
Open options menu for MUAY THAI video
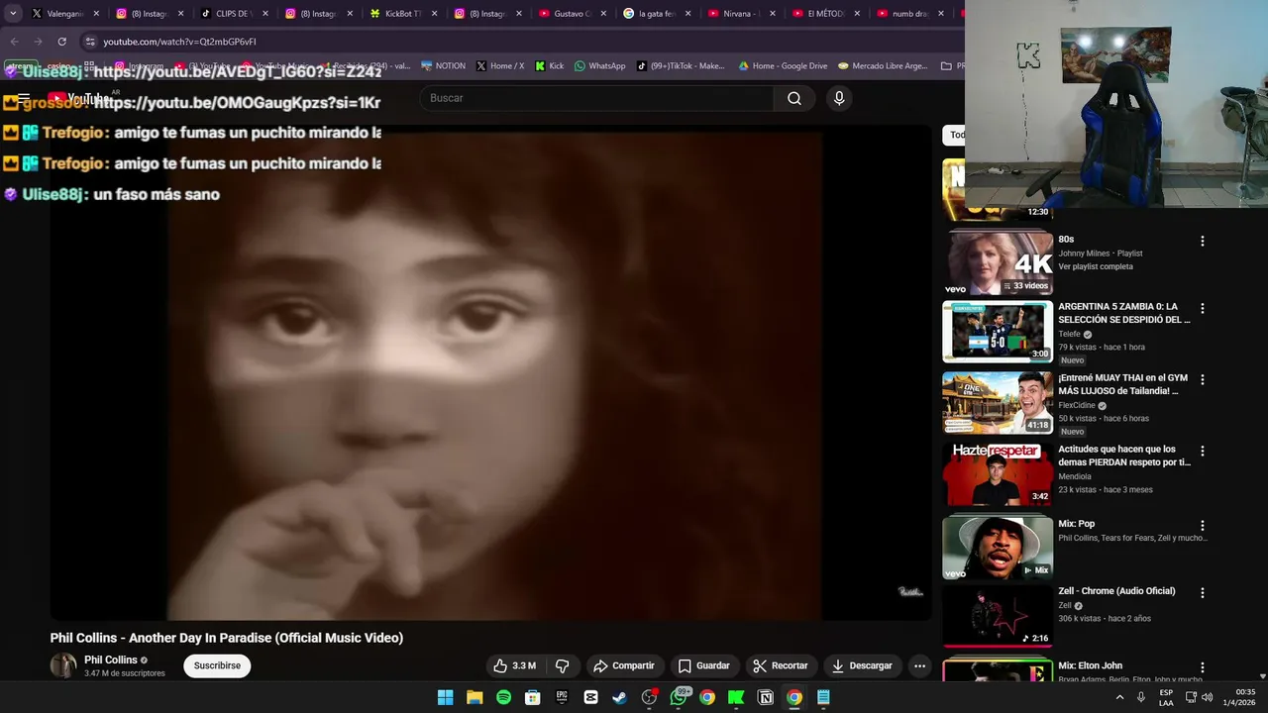tap(1203, 379)
